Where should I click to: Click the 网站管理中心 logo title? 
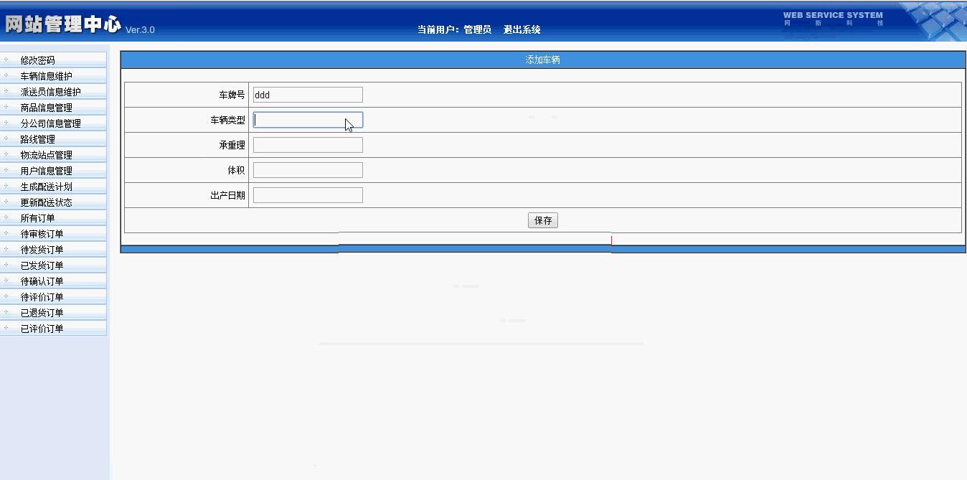(x=63, y=24)
